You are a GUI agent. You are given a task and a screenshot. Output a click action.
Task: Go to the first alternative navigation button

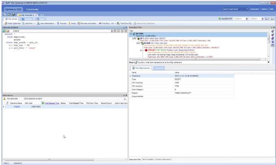tap(115, 31)
